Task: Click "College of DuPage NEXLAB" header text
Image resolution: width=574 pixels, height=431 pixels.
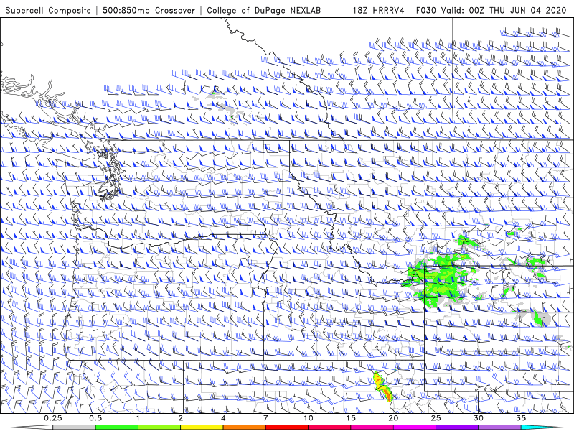Action: point(263,10)
